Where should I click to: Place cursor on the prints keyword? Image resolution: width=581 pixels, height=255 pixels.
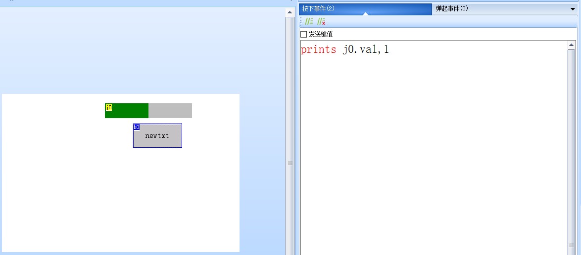tap(318, 49)
